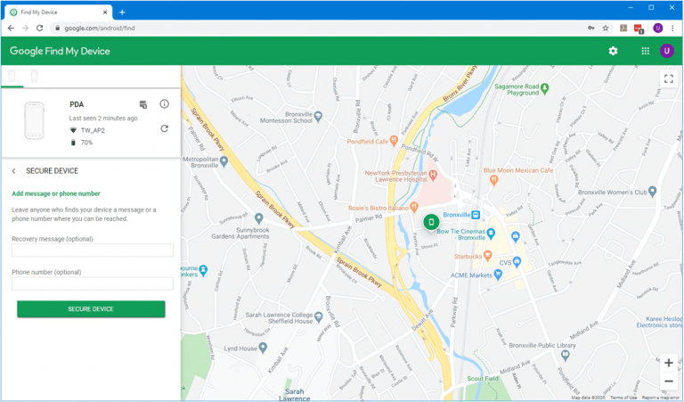Image resolution: width=684 pixels, height=402 pixels.
Task: Select Metropolitan Bronxville pin
Action: (224, 161)
